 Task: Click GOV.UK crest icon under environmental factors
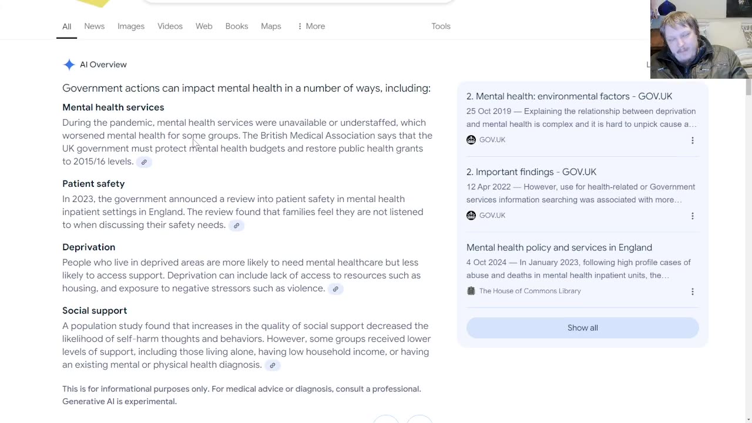click(x=471, y=140)
